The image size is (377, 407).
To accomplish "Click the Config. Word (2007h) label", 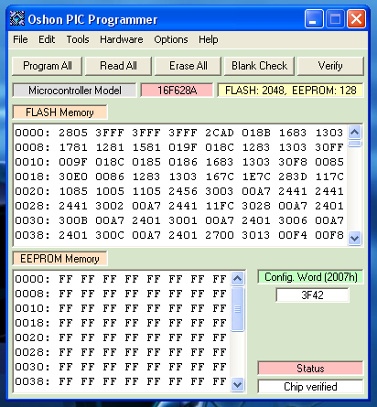I will 311,277.
